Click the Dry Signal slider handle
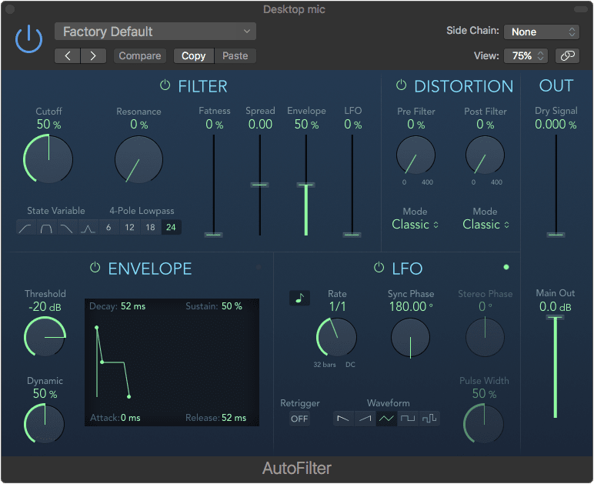The width and height of the screenshot is (594, 484). pos(556,235)
